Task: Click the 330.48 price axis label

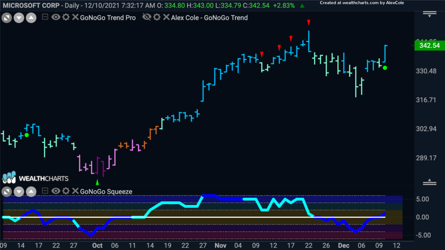Action: tap(426, 71)
